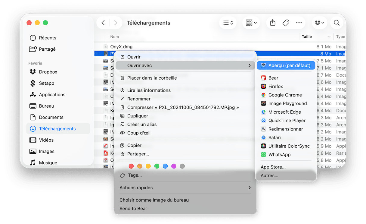The width and height of the screenshot is (366, 224).
Task: Open the grouping options dropdown
Action: point(251,23)
